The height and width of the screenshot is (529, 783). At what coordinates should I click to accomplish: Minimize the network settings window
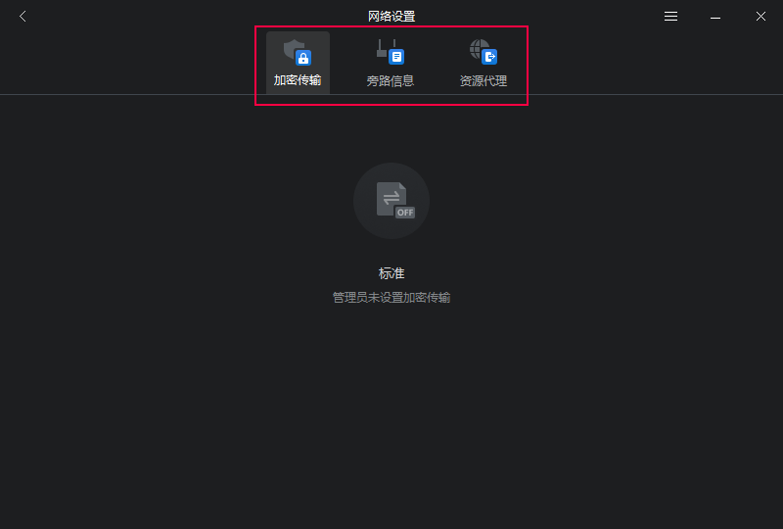[x=715, y=17]
